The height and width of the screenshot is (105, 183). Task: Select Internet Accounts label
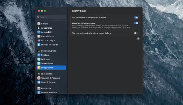click(x=49, y=92)
